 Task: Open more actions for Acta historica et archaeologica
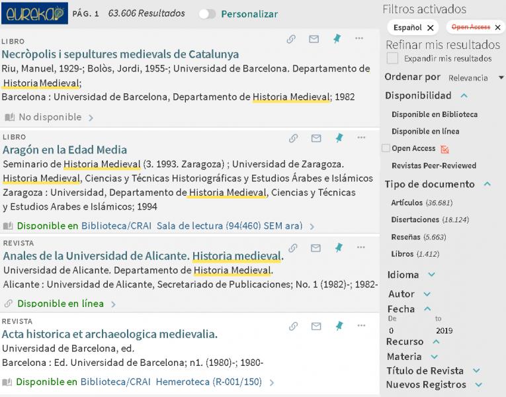[361, 326]
